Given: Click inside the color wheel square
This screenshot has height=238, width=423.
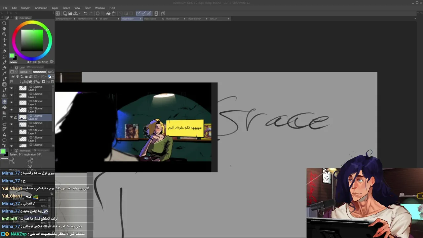Looking at the screenshot, I should pos(32,40).
